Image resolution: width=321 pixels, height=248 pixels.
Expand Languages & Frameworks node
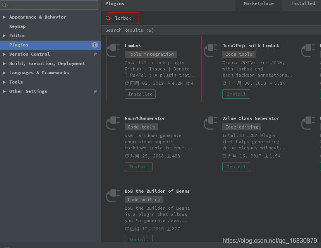(x=4, y=73)
